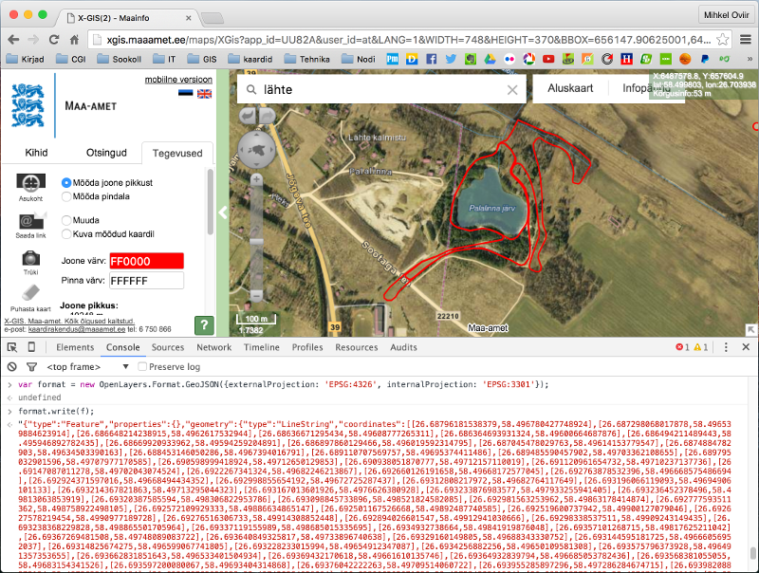Switch language with the UK flag

[x=204, y=94]
